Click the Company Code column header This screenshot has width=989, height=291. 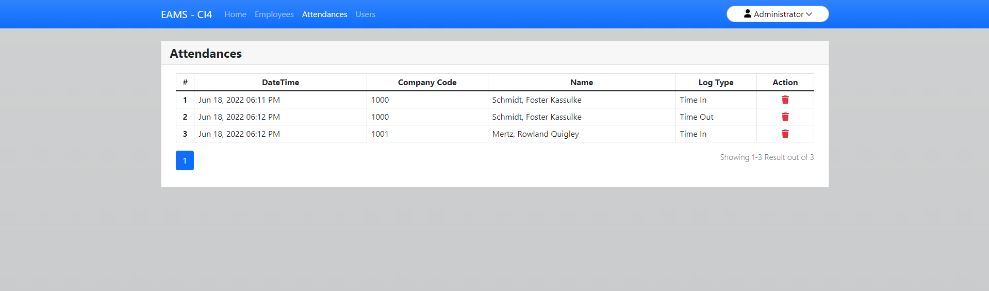click(427, 83)
